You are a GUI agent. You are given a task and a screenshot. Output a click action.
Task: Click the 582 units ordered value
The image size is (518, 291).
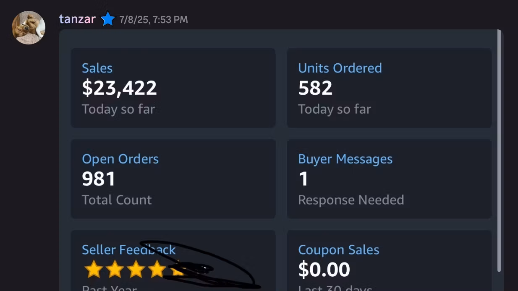pyautogui.click(x=315, y=88)
